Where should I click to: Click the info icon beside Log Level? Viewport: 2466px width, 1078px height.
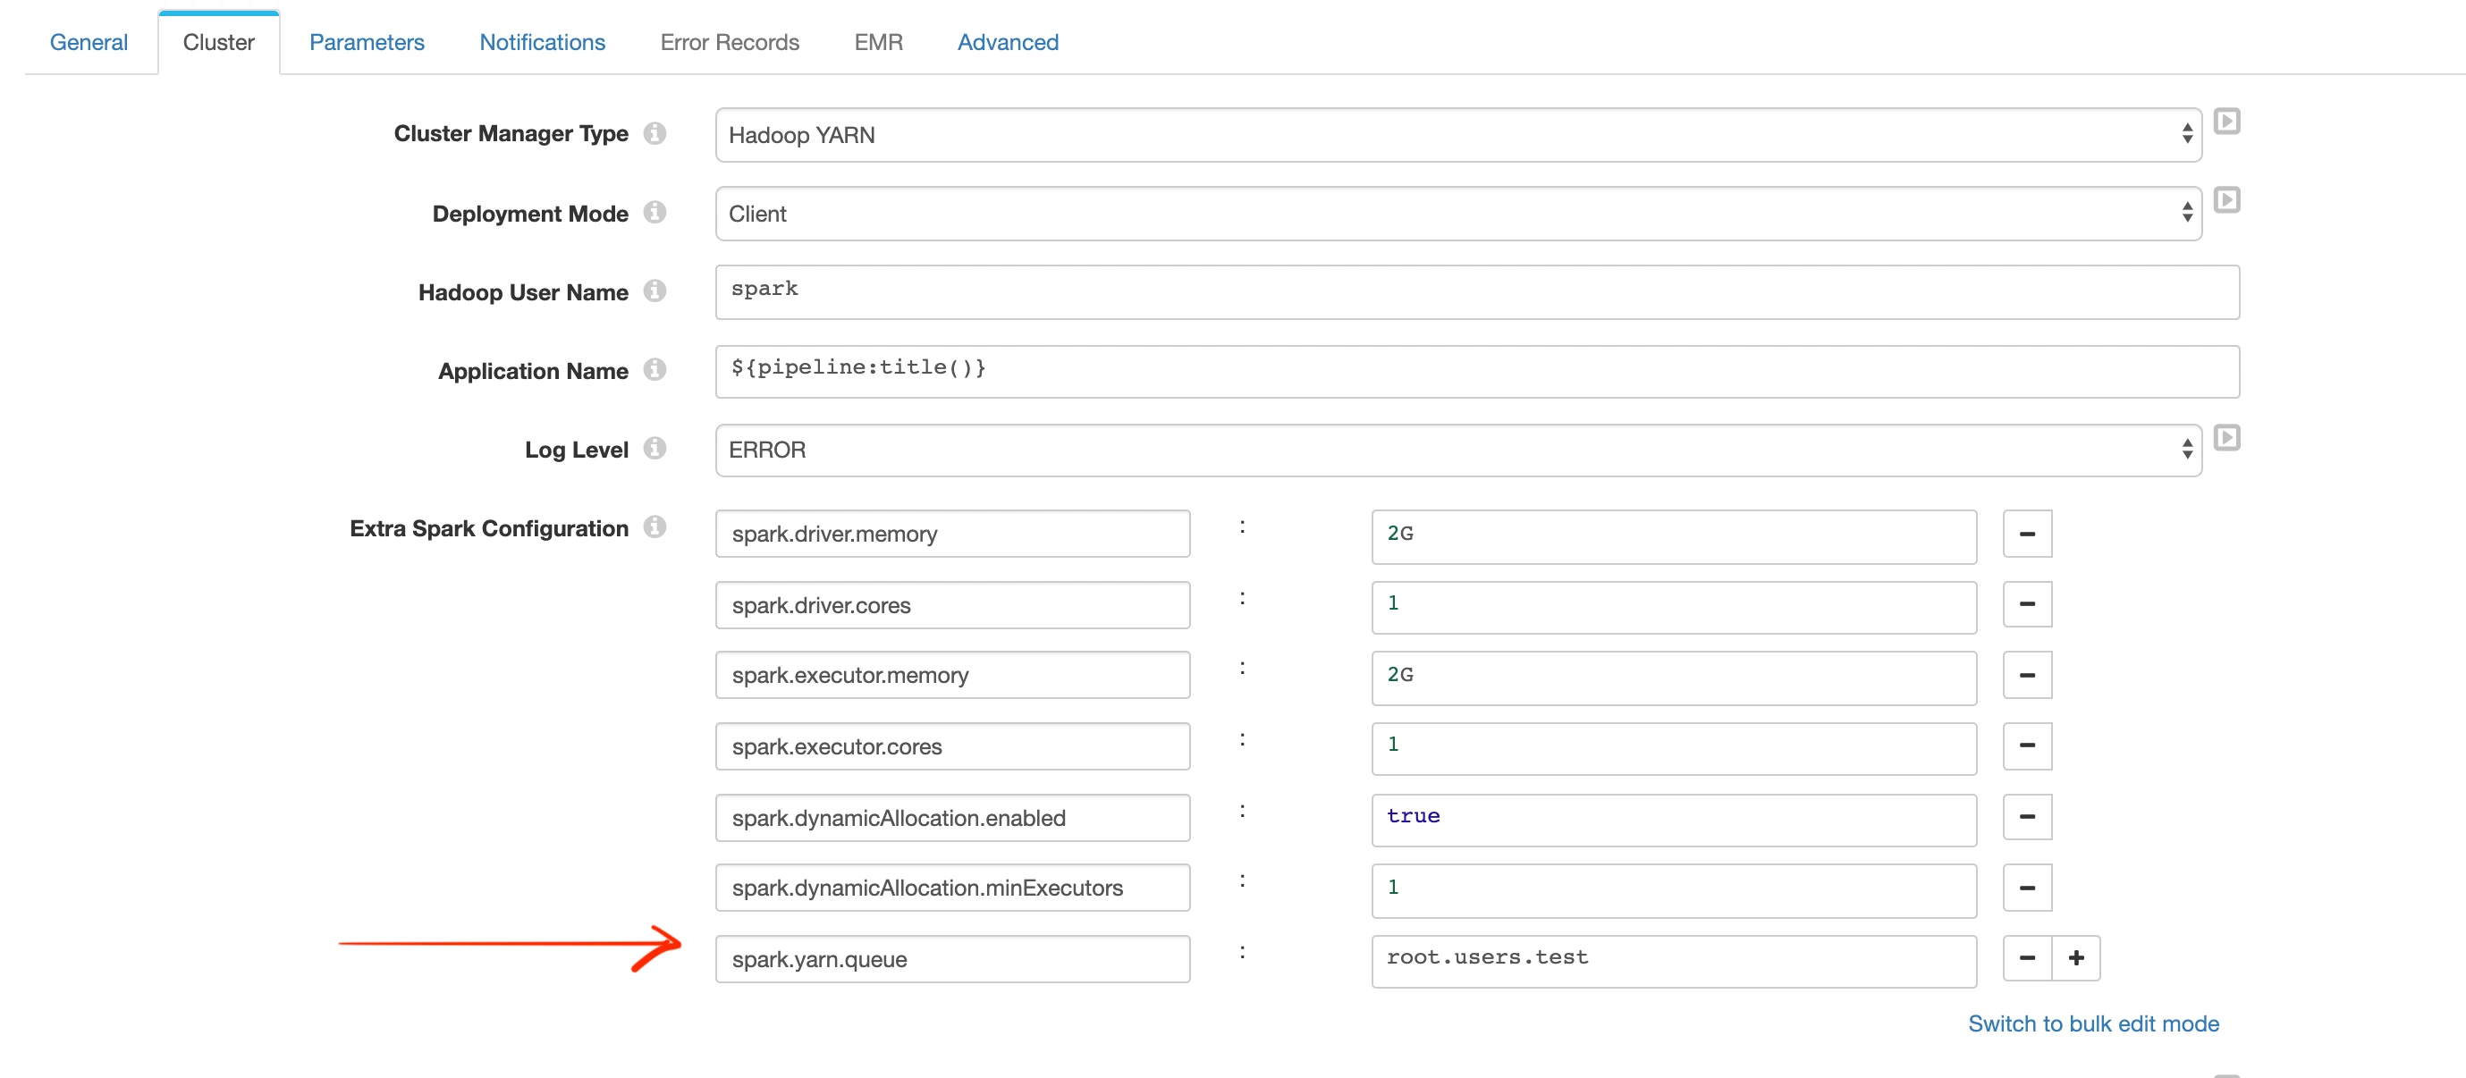click(x=655, y=448)
